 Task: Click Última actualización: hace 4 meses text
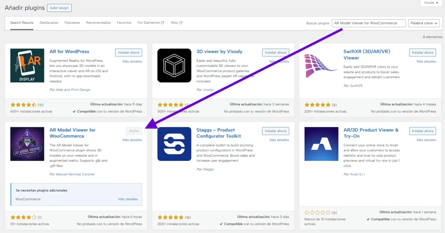(x=408, y=105)
